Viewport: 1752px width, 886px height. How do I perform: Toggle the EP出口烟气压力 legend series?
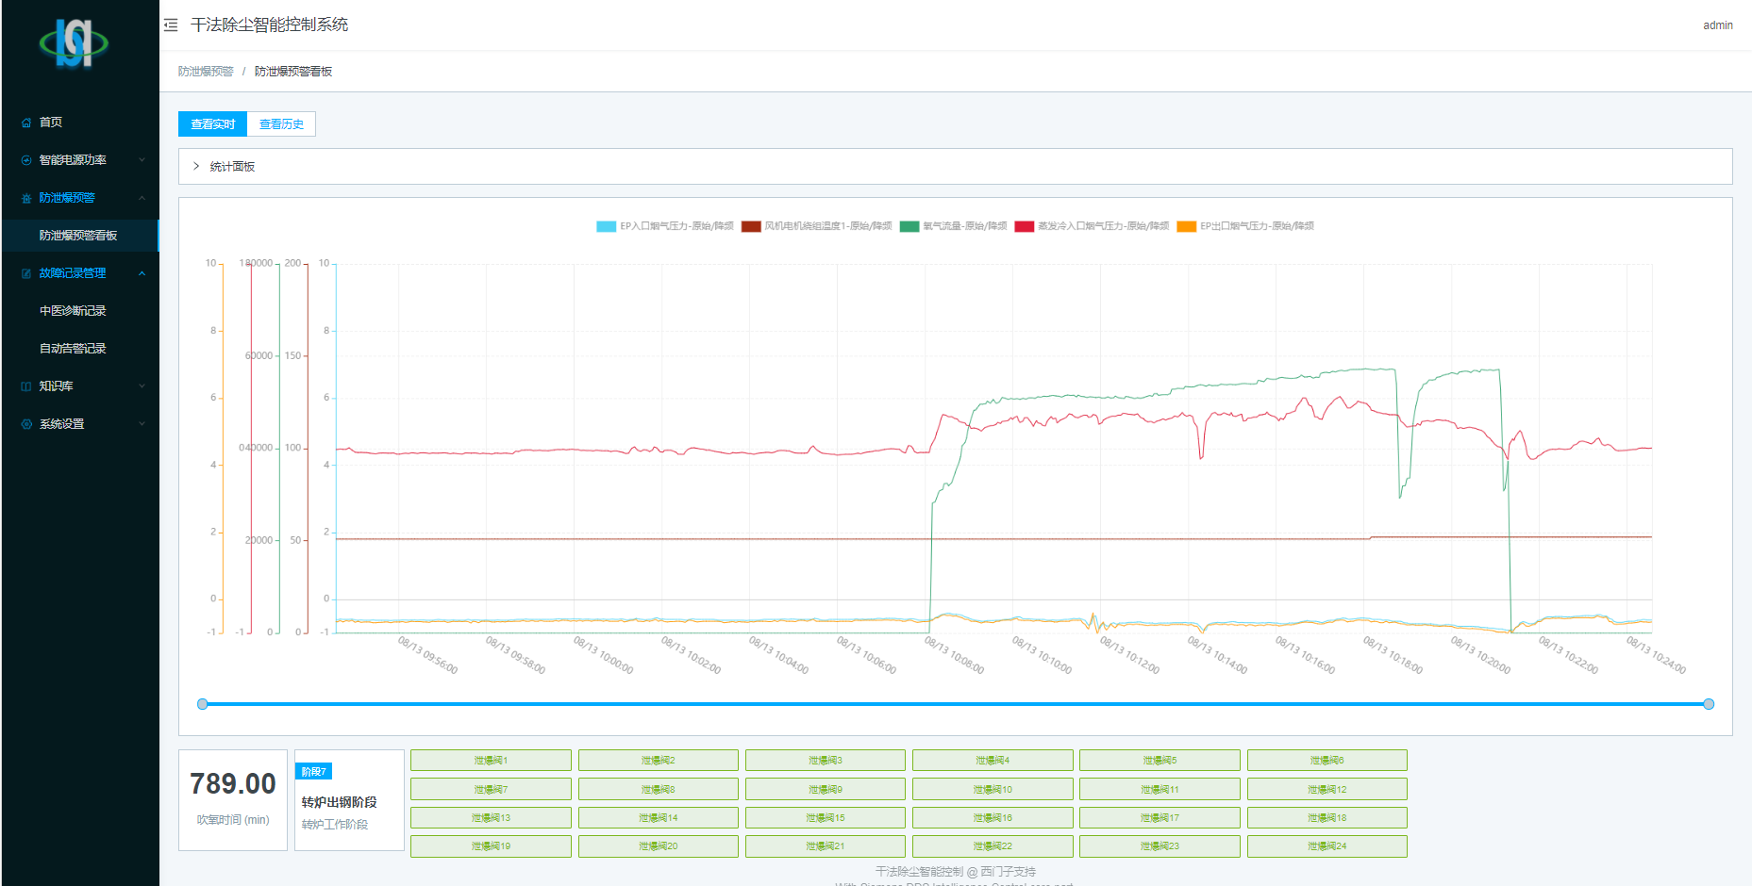(x=1245, y=226)
